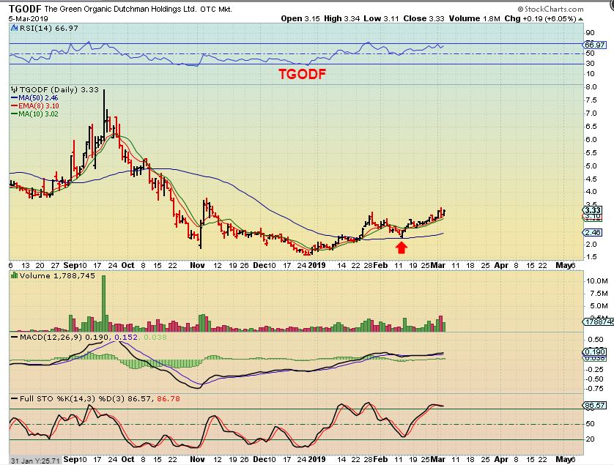Click the 2019 label on price chart date axis
The height and width of the screenshot is (465, 614).
[317, 265]
